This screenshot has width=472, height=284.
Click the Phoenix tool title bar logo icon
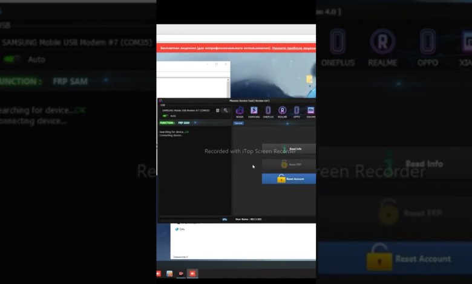coord(161,101)
